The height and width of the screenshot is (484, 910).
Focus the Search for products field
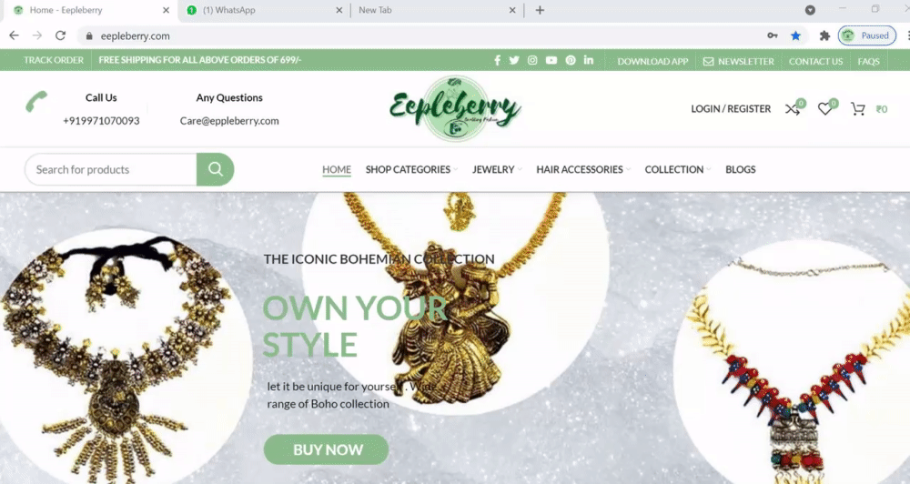[111, 169]
